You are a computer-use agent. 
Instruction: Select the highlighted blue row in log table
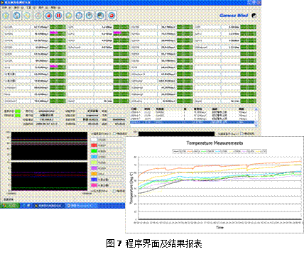pos(192,122)
